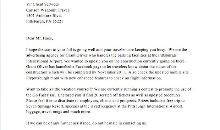The image size is (220, 130).
Task: Click the '1501 Ardmore Blvd.' address line
Action: pos(44,16)
